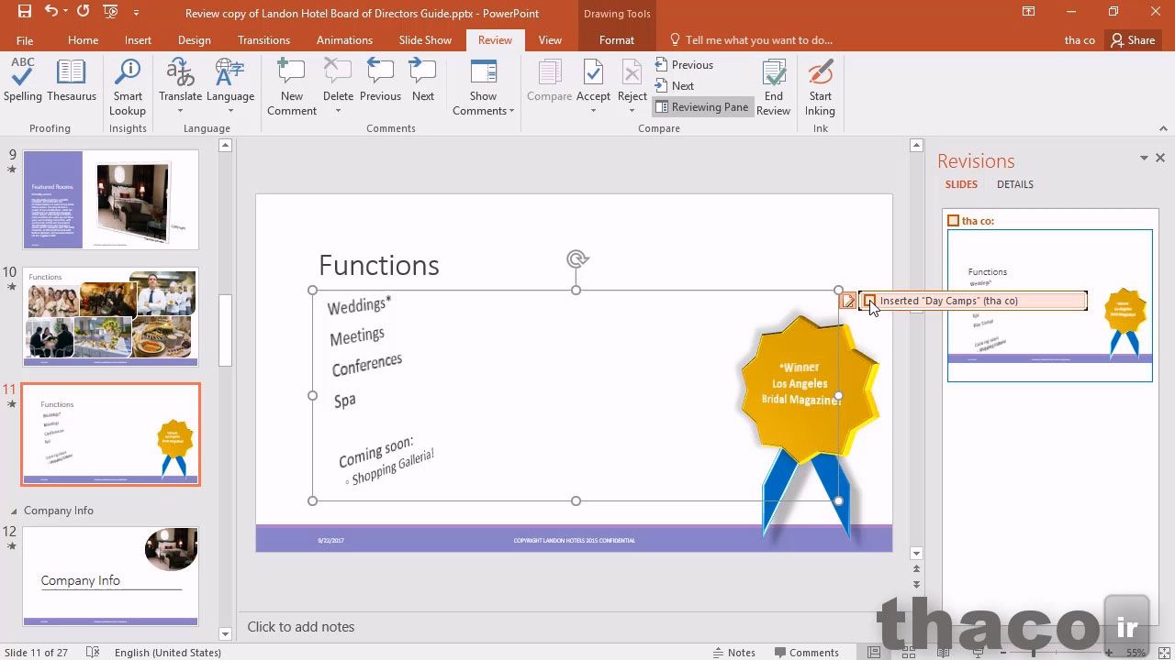
Task: Expand the Accept dropdown arrow
Action: pyautogui.click(x=593, y=111)
